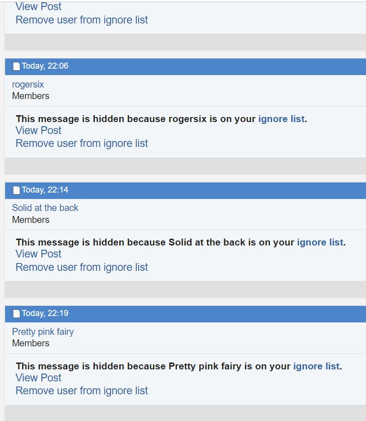The height and width of the screenshot is (421, 366).
Task: Open Pretty pink fairy profile
Action: click(43, 332)
